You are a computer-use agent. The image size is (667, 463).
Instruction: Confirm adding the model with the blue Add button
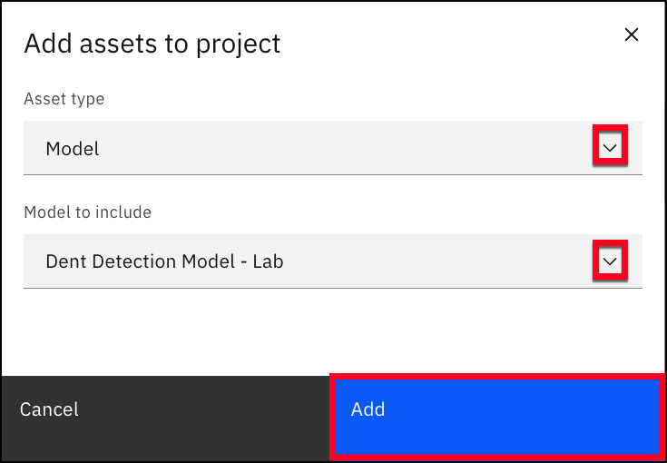pyautogui.click(x=498, y=418)
